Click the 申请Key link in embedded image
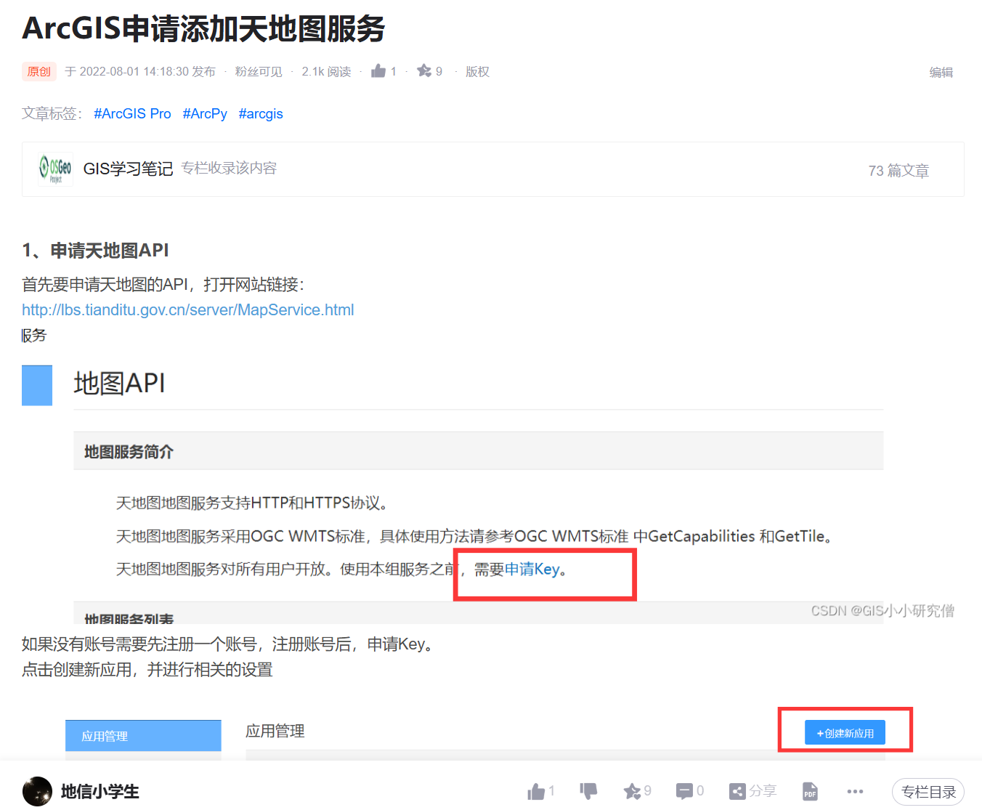 click(532, 570)
